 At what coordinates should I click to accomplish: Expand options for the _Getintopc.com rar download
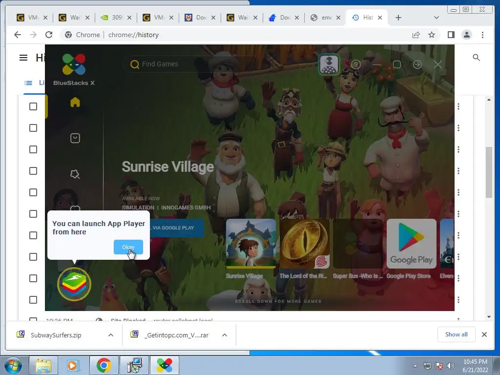(x=225, y=335)
